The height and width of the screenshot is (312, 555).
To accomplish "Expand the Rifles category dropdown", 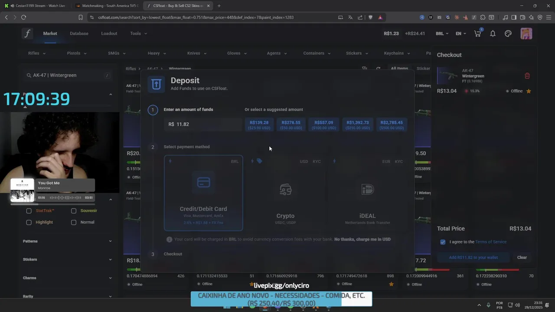I will coord(37,53).
